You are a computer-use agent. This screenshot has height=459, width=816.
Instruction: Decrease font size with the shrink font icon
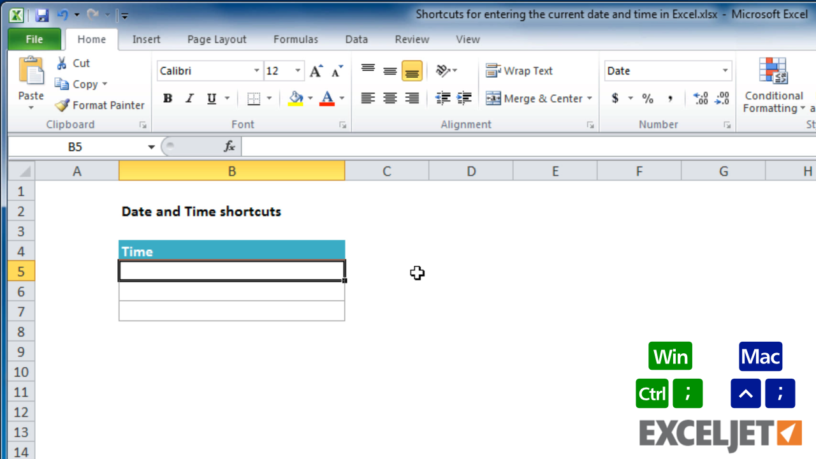tap(337, 71)
